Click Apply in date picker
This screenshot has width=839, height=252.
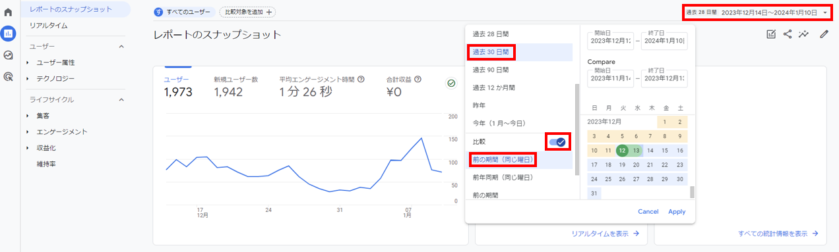[677, 211]
